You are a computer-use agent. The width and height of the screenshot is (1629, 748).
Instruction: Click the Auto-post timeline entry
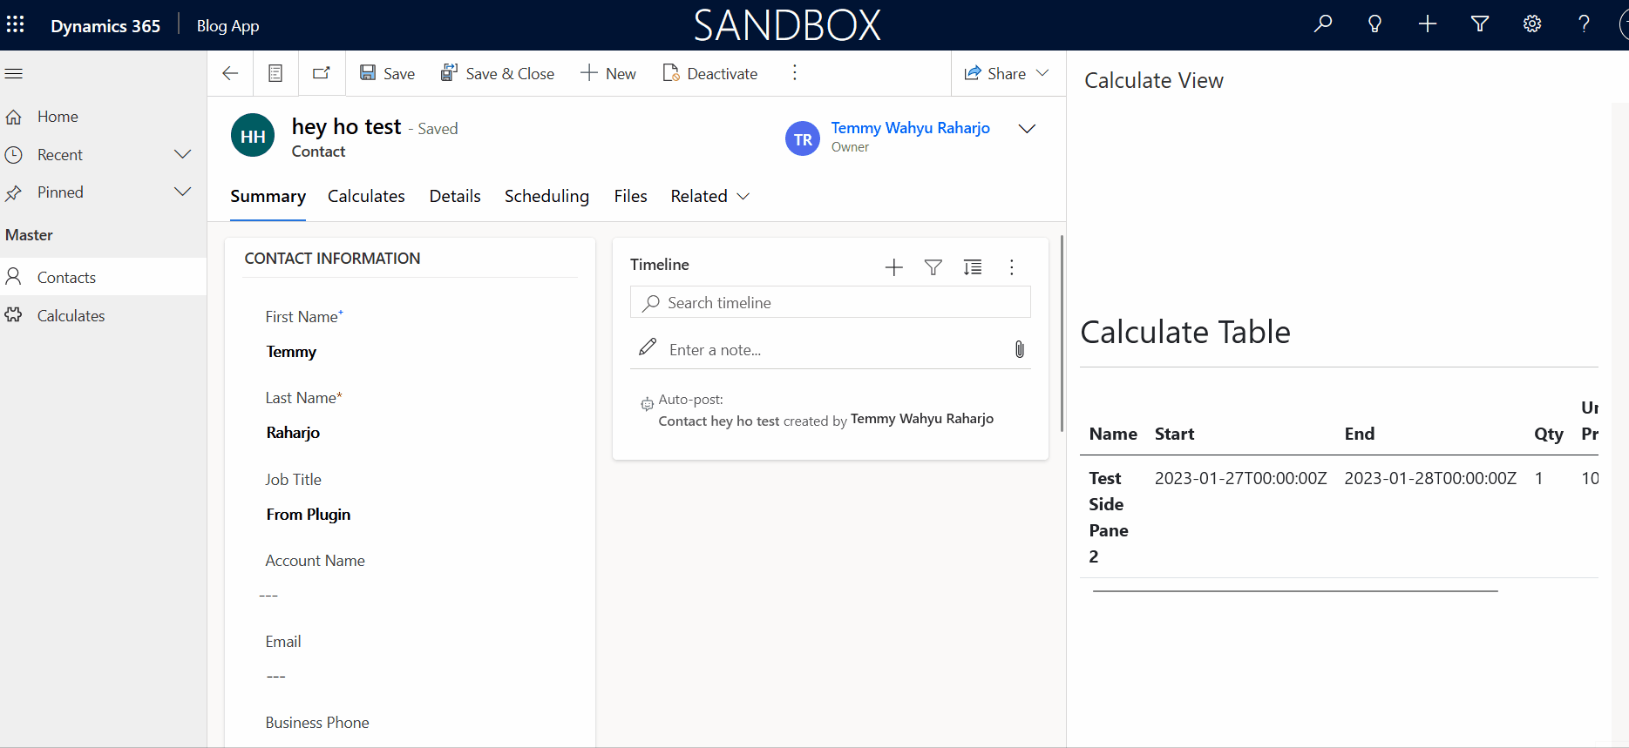click(825, 410)
